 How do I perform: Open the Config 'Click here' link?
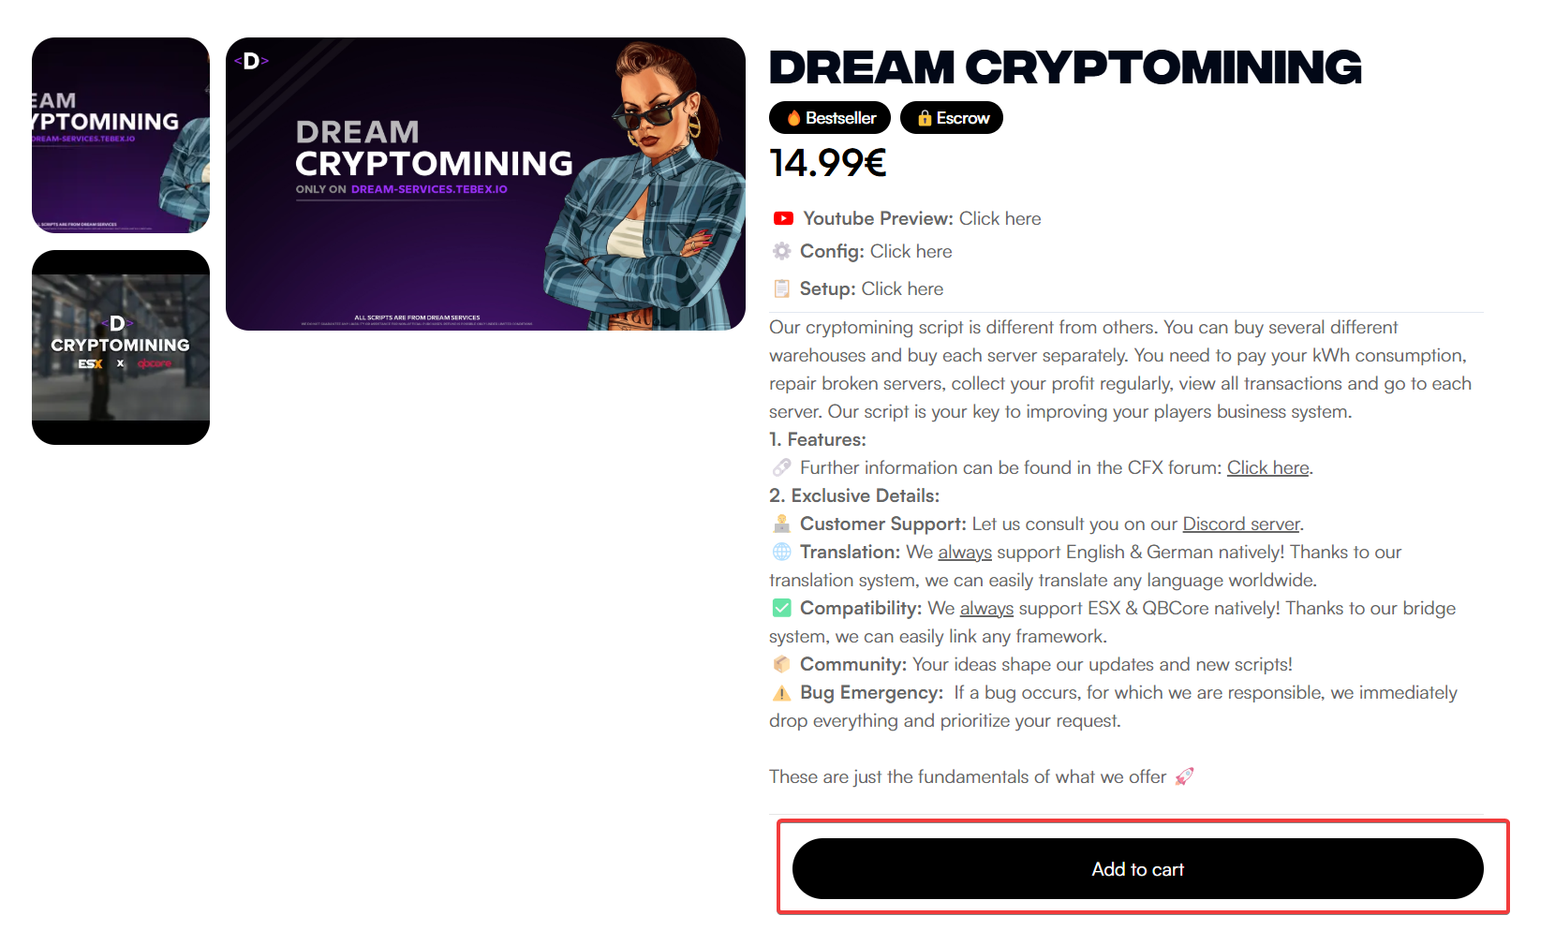(911, 251)
